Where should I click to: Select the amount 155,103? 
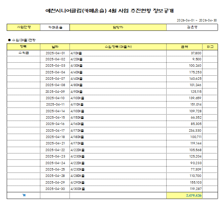pos(196,182)
